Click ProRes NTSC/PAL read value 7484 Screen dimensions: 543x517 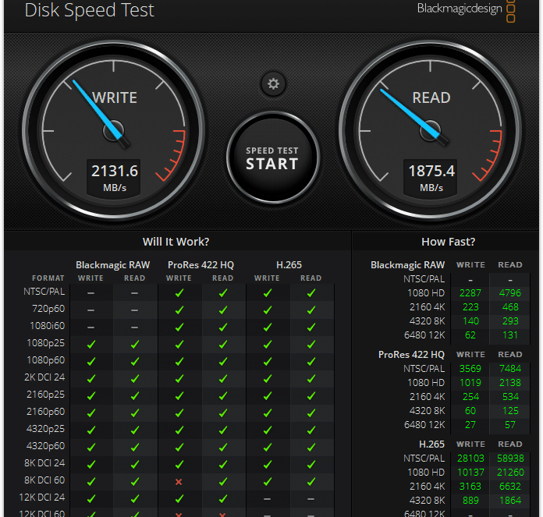point(510,368)
